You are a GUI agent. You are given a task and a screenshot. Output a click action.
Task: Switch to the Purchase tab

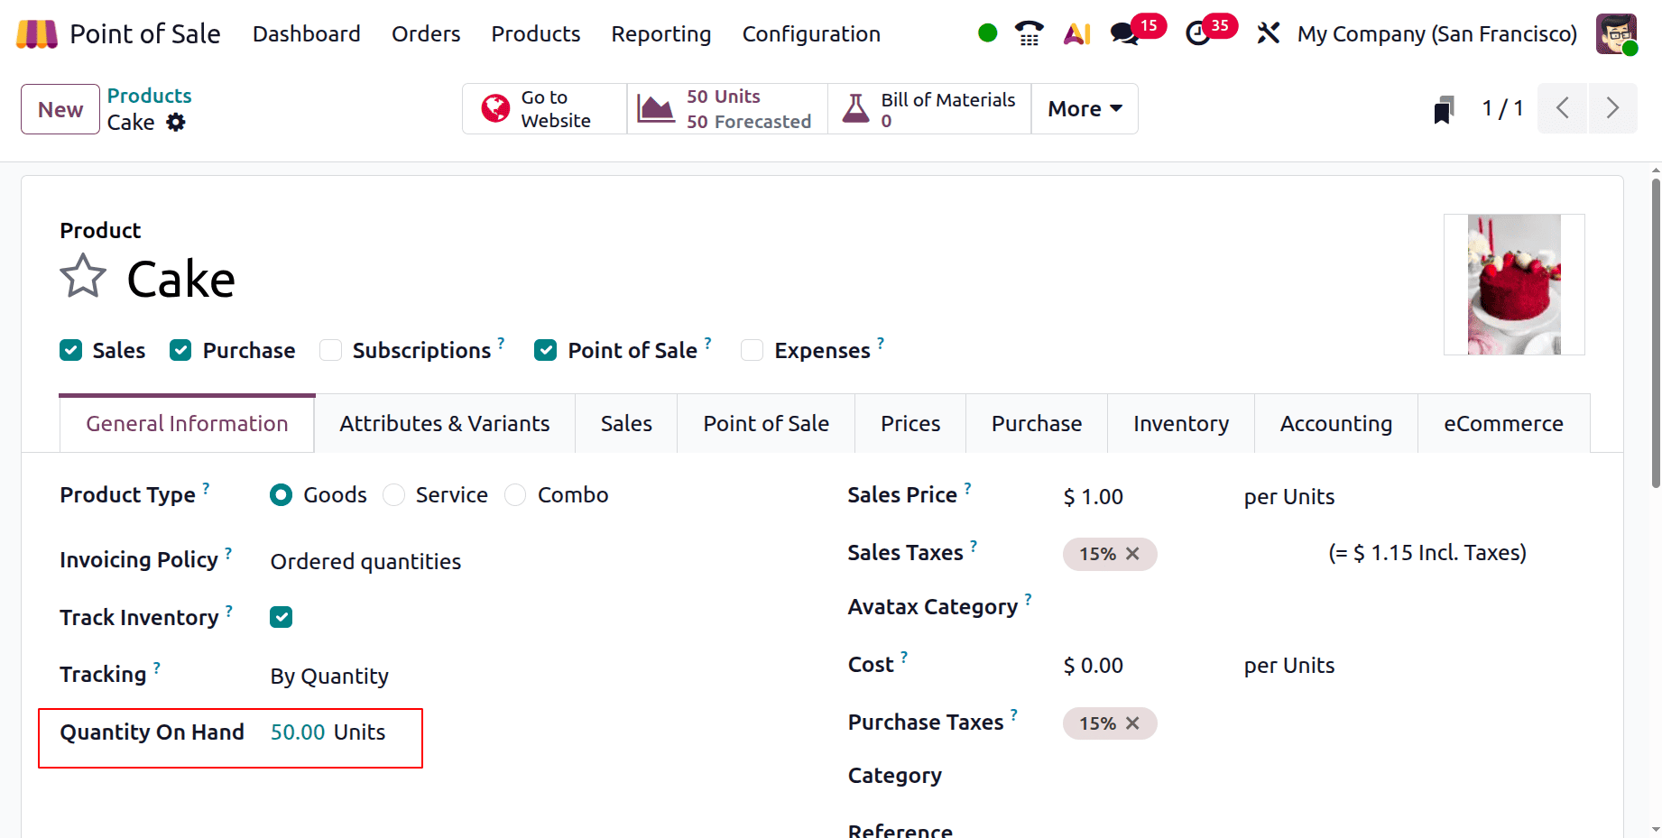point(1037,423)
